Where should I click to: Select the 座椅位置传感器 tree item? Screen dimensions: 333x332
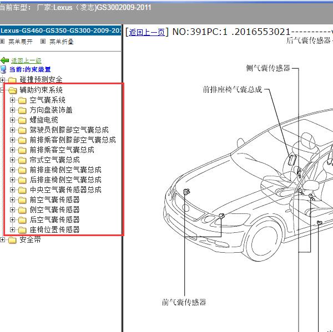pos(54,229)
